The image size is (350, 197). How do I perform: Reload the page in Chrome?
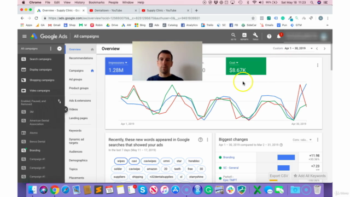tap(37, 18)
